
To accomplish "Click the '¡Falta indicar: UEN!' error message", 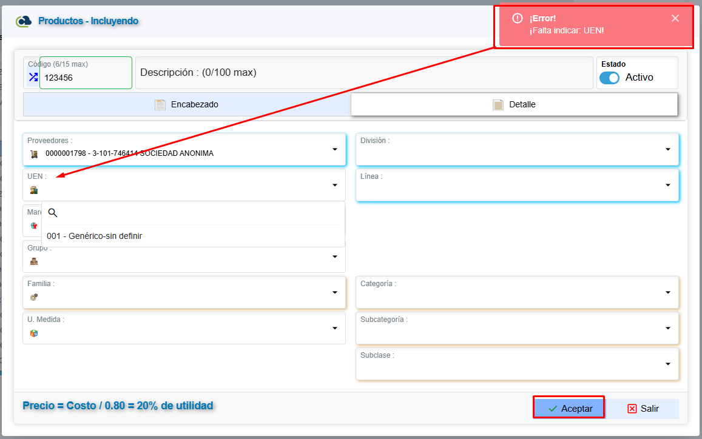I will (567, 31).
